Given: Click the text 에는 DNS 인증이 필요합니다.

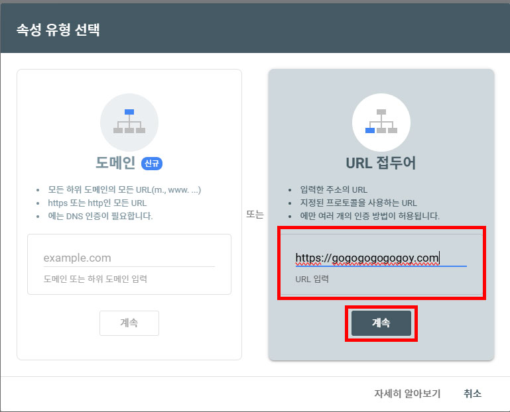Looking at the screenshot, I should [x=101, y=216].
